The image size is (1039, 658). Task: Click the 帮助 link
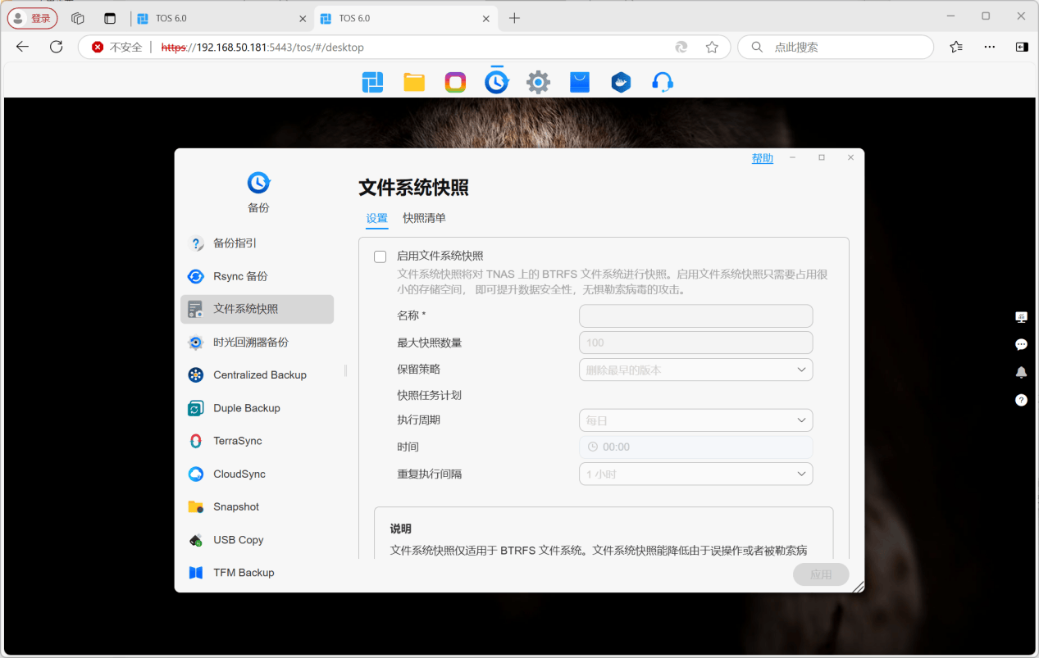(762, 158)
